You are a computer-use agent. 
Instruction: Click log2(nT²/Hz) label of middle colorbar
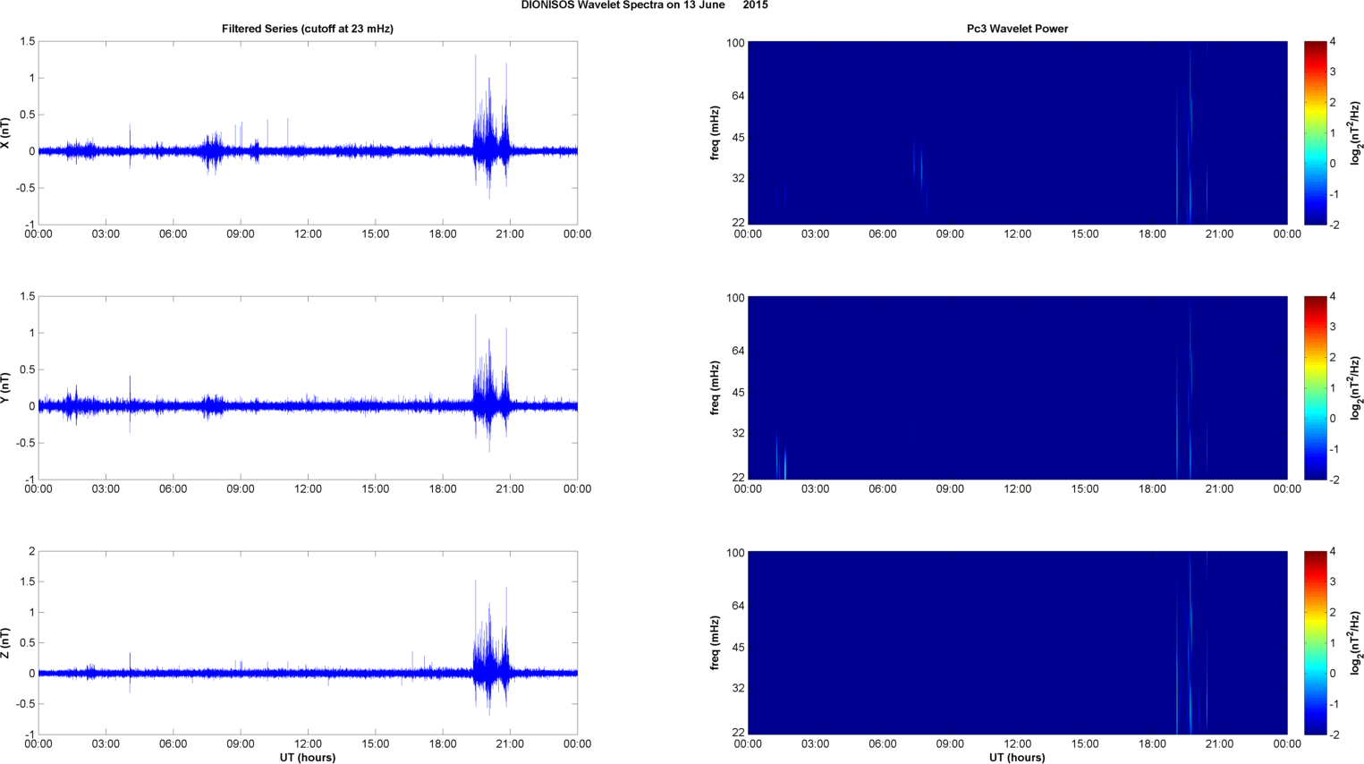(x=1356, y=388)
